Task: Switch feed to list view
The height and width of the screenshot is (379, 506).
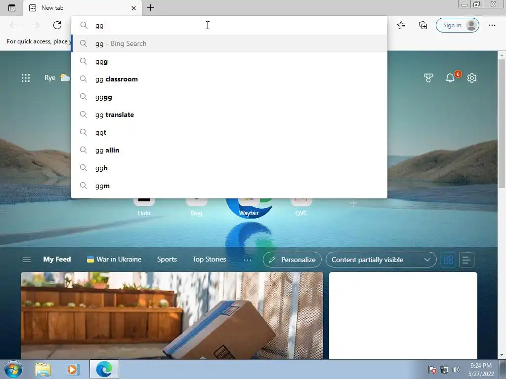Action: (x=466, y=260)
